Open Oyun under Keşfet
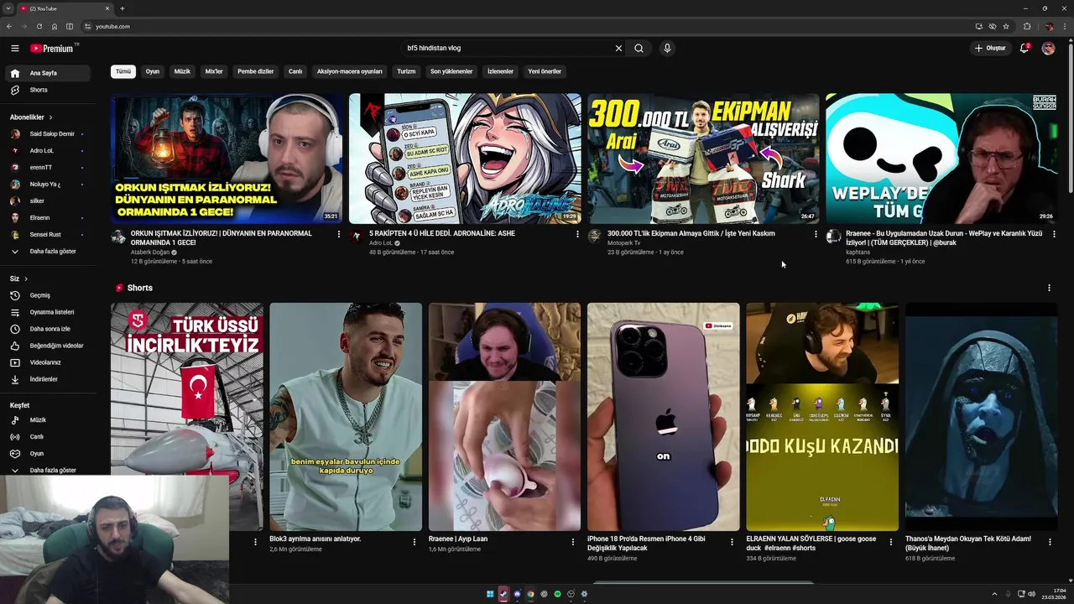Viewport: 1074px width, 604px height. [x=49, y=453]
